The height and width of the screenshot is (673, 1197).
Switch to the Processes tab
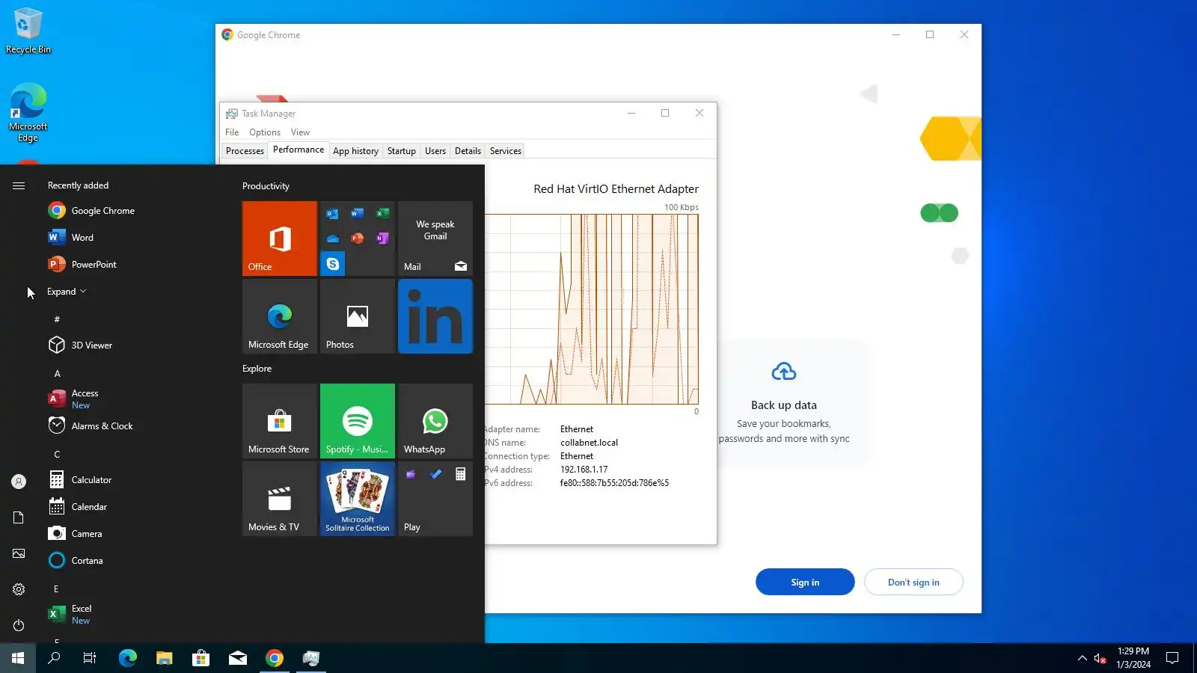click(x=245, y=151)
